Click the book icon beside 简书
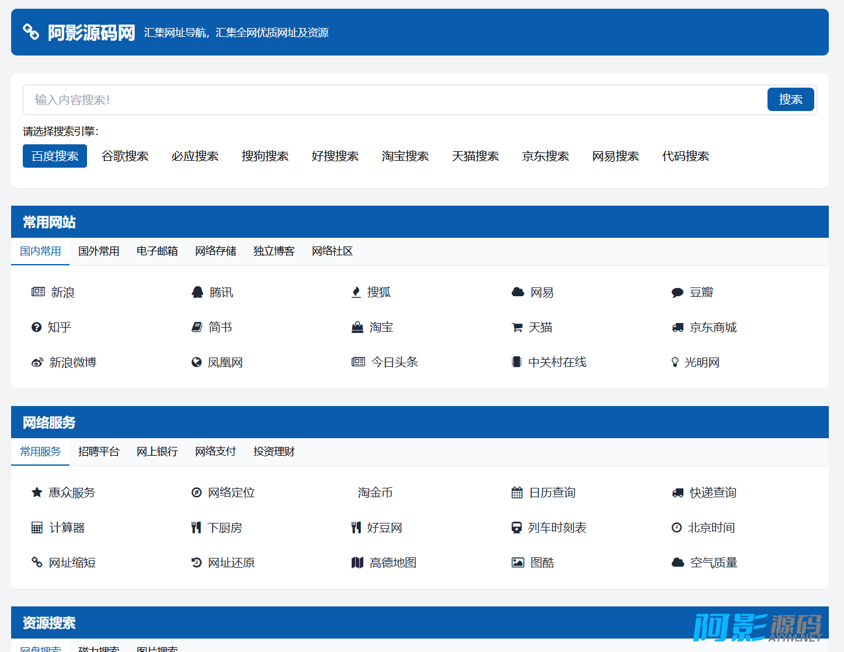 point(197,327)
